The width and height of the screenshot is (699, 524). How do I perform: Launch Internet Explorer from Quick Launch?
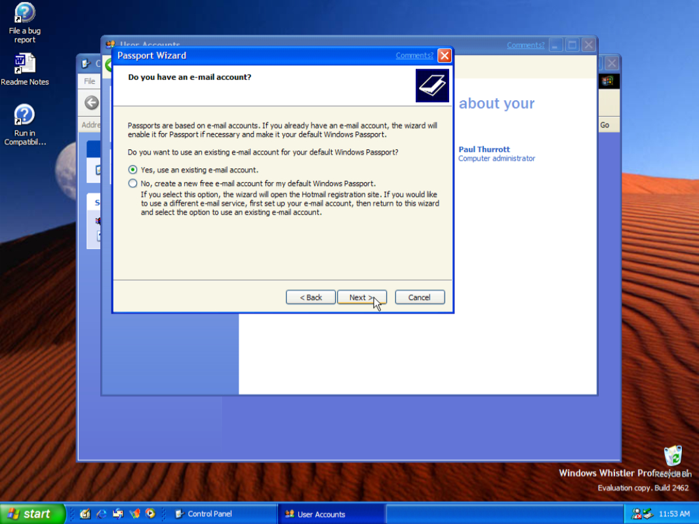[x=102, y=514]
